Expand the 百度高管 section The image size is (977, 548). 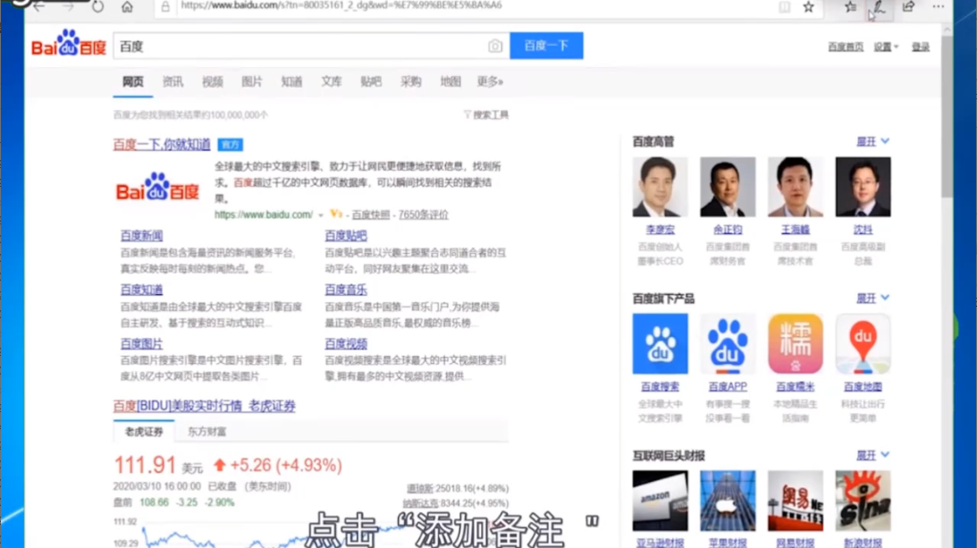pyautogui.click(x=872, y=141)
